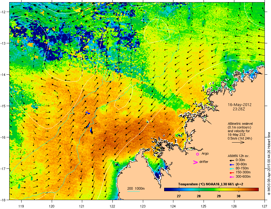Click the colorbar tick label '27'
Viewport: 271px width, 209px height.
(x=179, y=196)
